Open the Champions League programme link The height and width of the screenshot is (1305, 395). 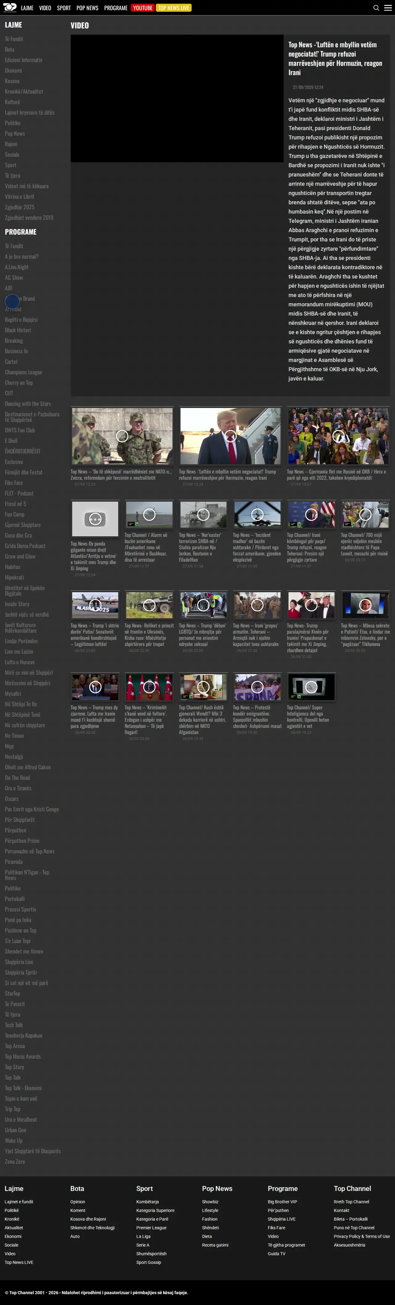[x=23, y=372]
